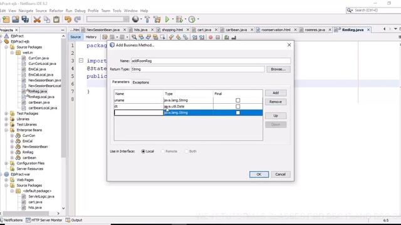
Task: Click the red Start Macro Recording icon
Action: tap(211, 37)
